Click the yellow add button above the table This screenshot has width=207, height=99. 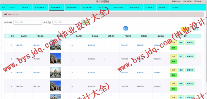pyautogui.click(x=185, y=29)
